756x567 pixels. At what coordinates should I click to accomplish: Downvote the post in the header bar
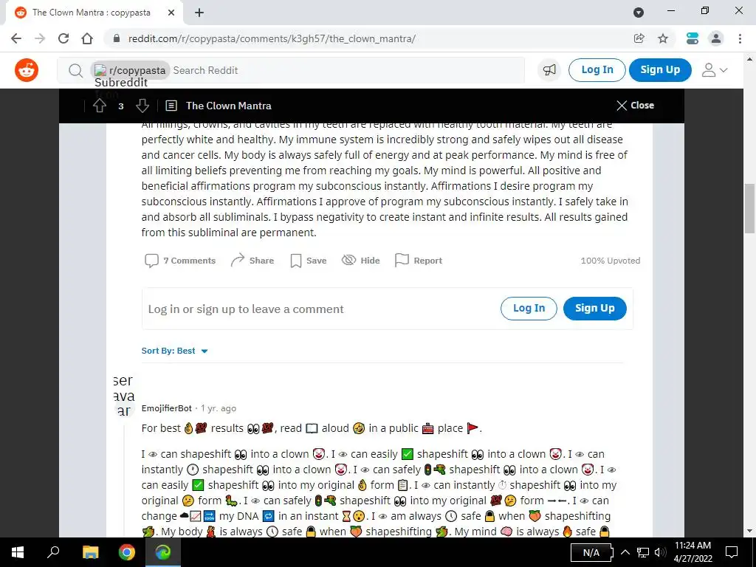[142, 106]
